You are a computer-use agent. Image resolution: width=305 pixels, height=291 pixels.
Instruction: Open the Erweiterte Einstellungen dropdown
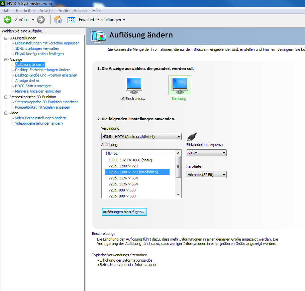click(x=124, y=20)
